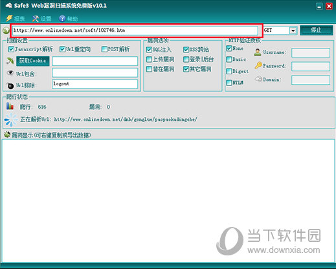Viewport: 336px width, 269px height.
Task: Open the 帮助 help menu
Action: [68, 19]
